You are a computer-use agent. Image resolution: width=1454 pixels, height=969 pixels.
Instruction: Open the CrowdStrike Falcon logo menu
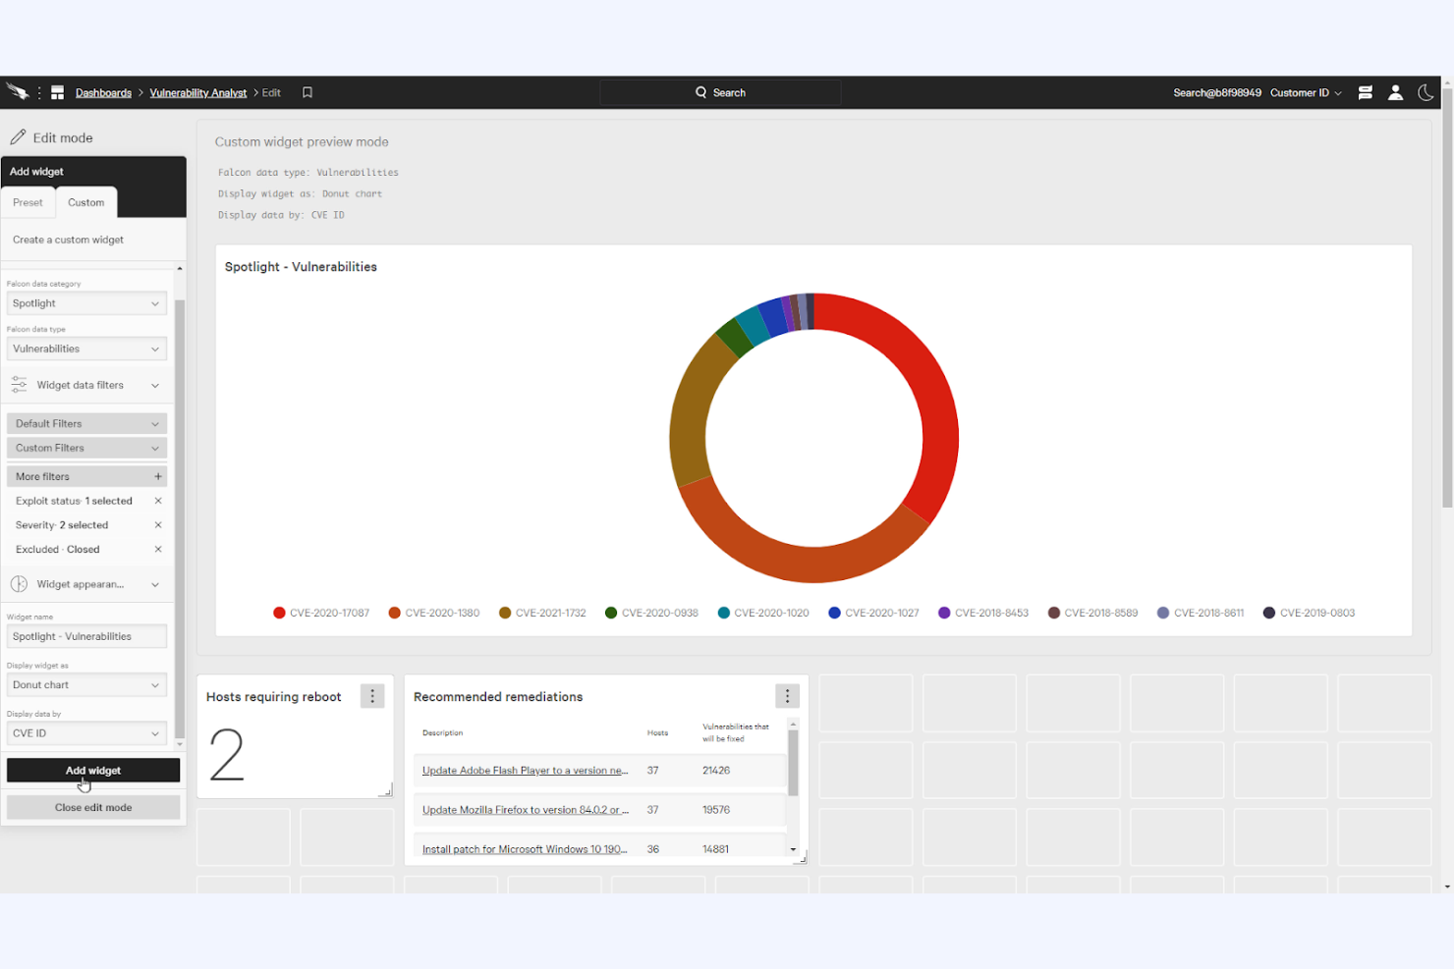pos(18,91)
